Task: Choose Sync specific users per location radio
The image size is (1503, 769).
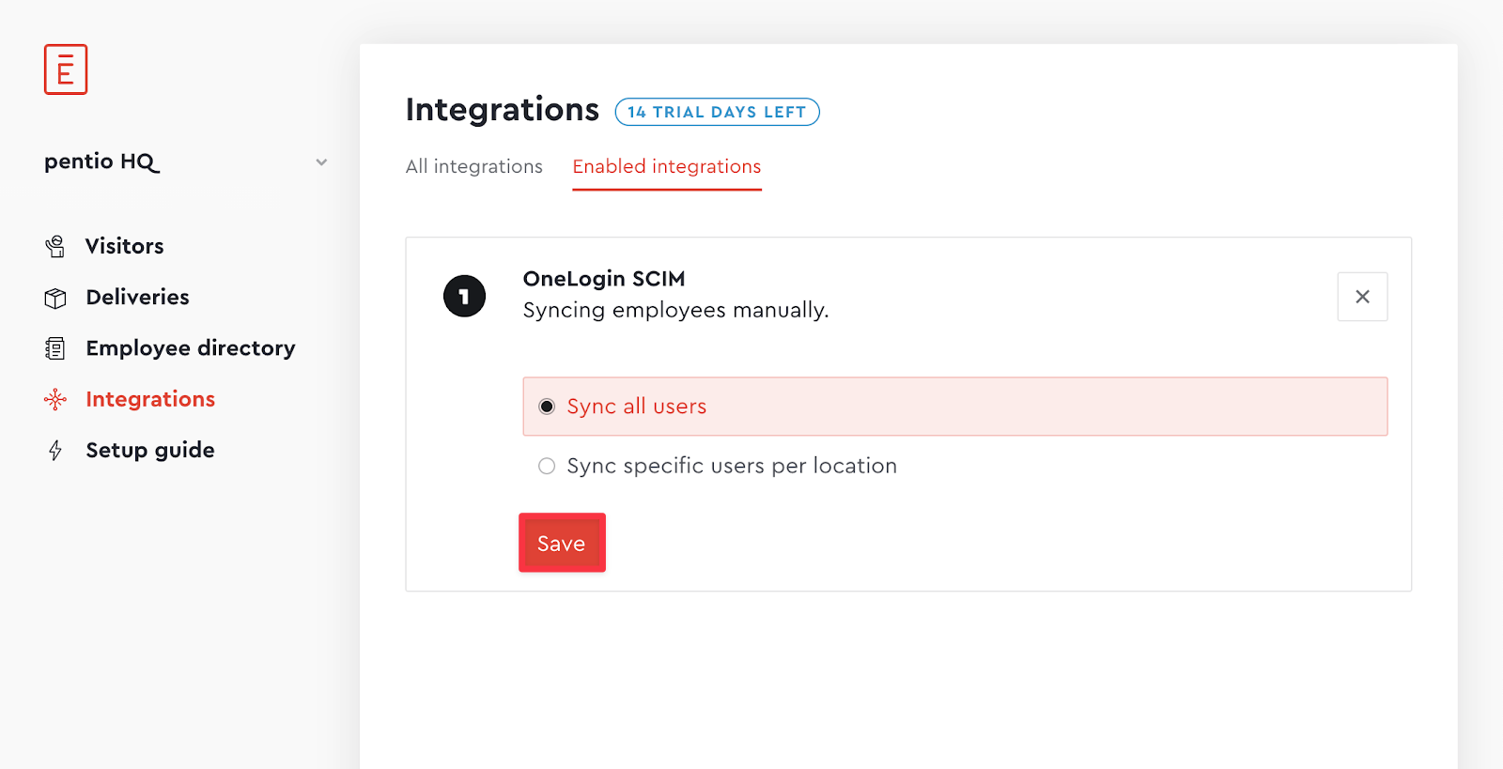Action: (547, 466)
